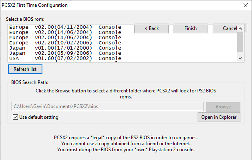Select Europe v02.20(10/02/2006) Console BIOS
This screenshot has width=252, height=160.
pyautogui.click(x=65, y=42)
